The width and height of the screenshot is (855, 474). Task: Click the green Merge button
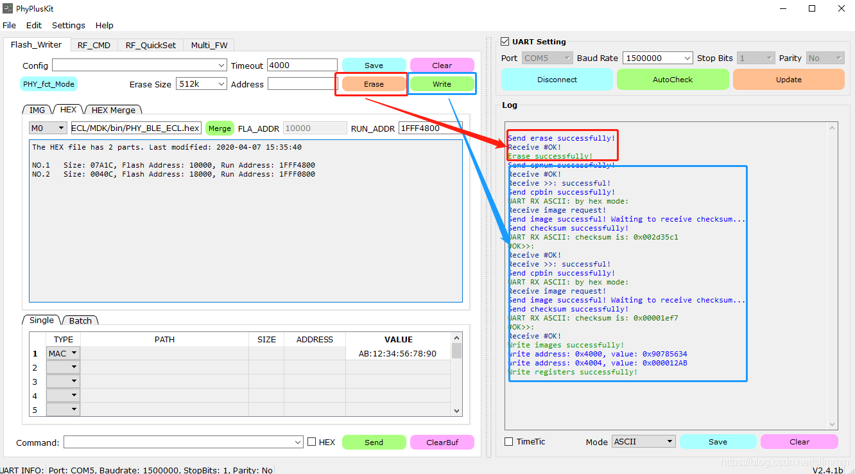pyautogui.click(x=220, y=128)
